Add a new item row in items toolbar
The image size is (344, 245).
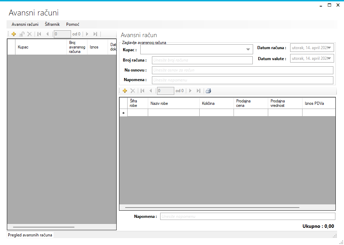pyautogui.click(x=125, y=91)
